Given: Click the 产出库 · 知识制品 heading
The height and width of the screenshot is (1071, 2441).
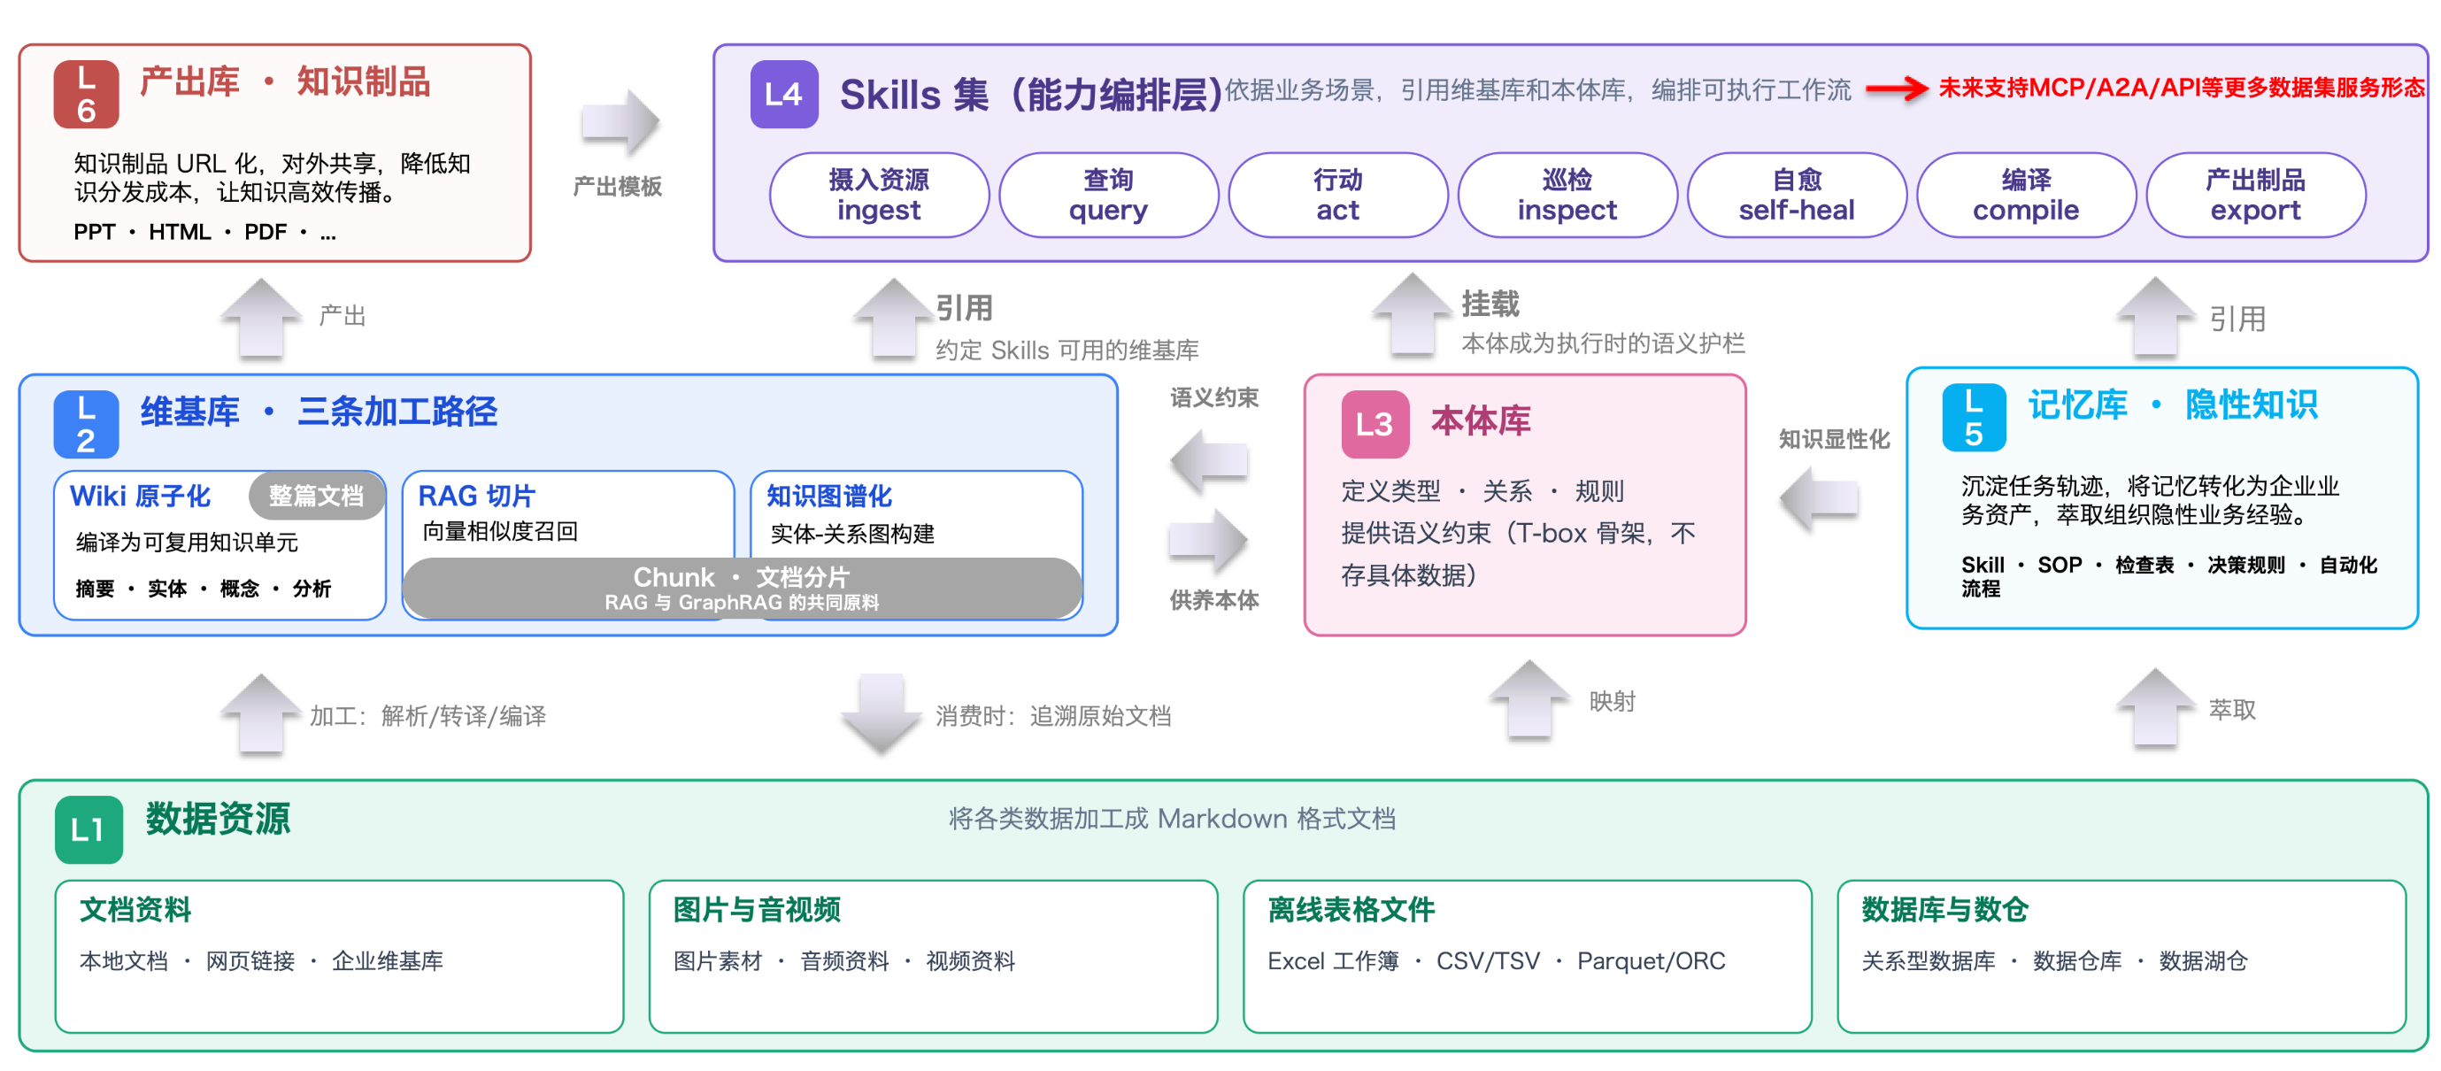Looking at the screenshot, I should 285,81.
